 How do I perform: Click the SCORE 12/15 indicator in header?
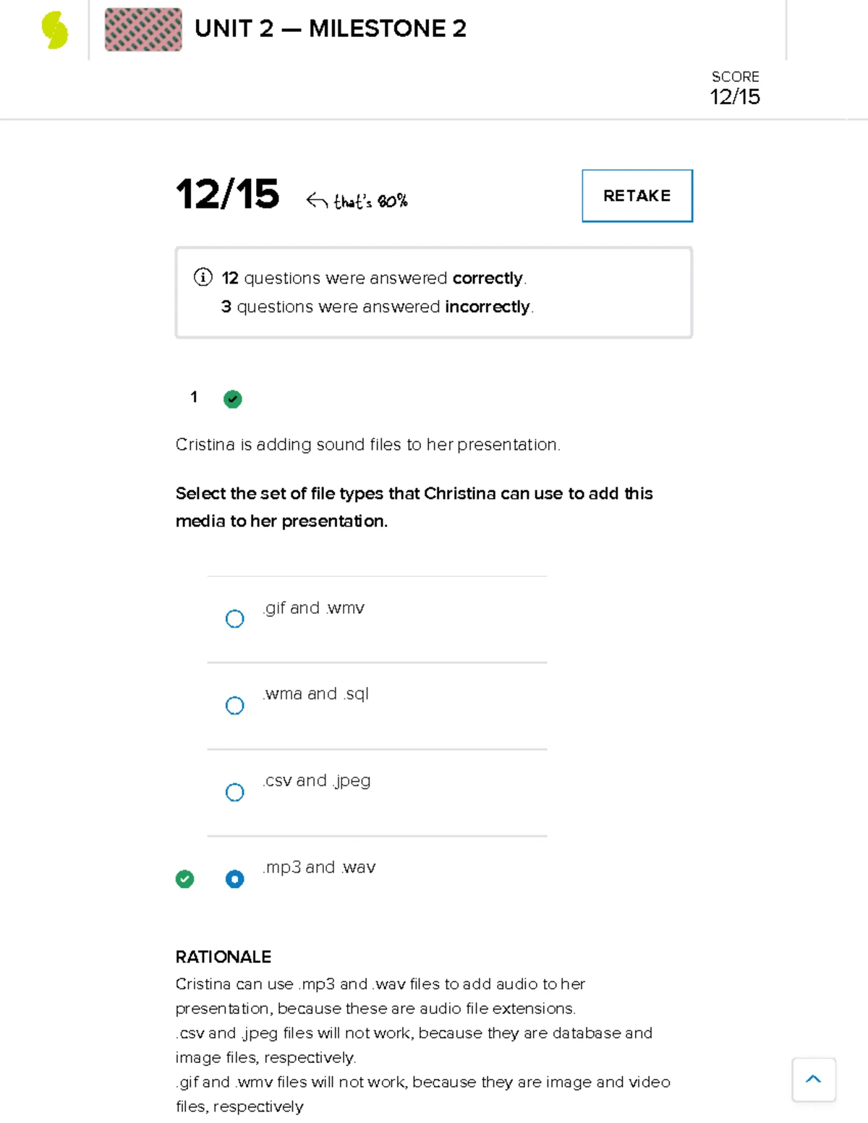coord(735,88)
